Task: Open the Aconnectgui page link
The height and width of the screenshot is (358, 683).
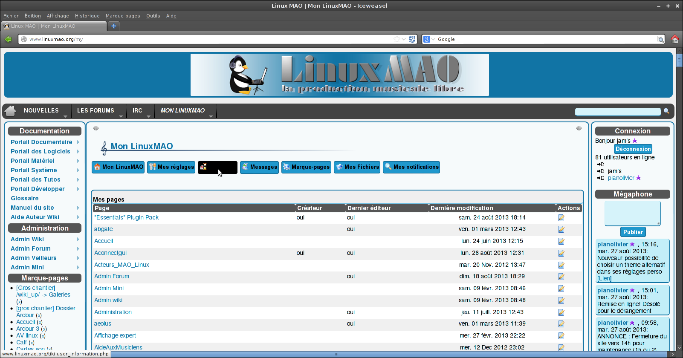Action: click(110, 253)
